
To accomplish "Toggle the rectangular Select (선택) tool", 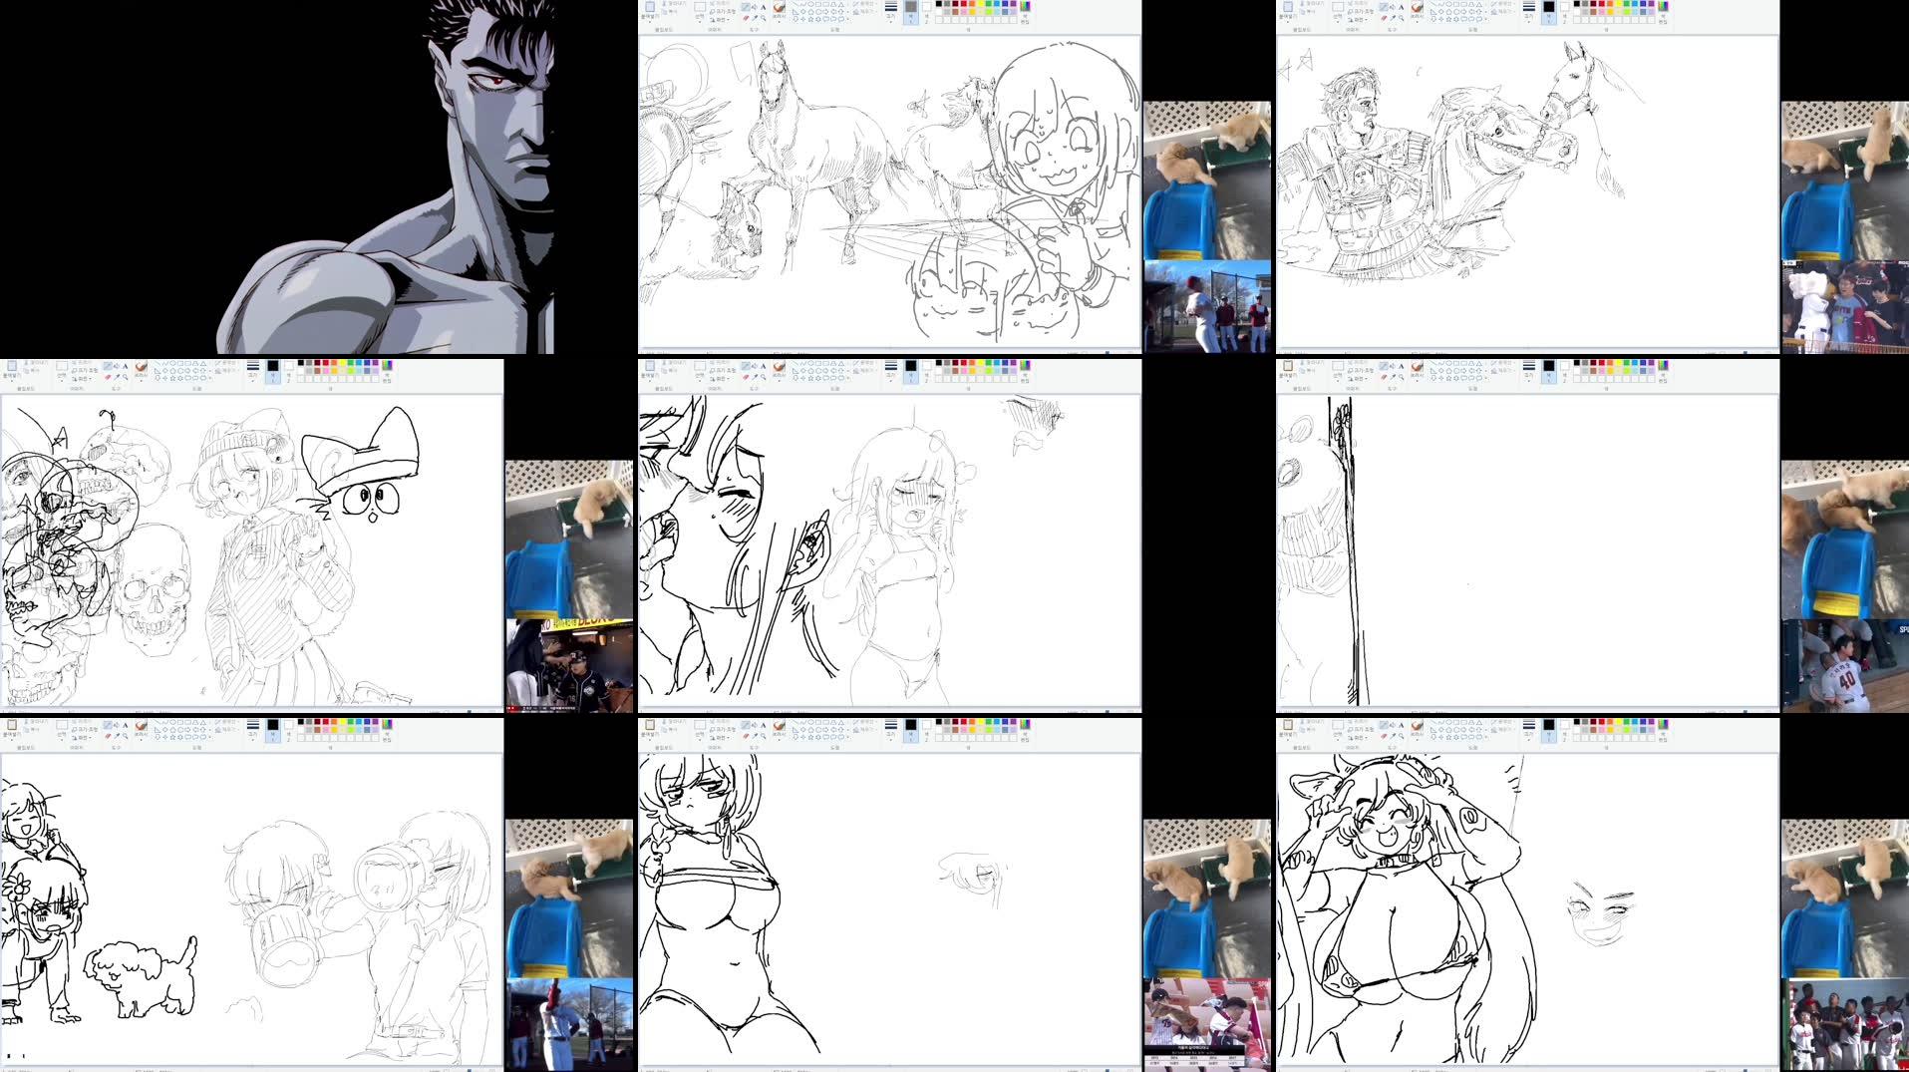I will [x=699, y=6].
